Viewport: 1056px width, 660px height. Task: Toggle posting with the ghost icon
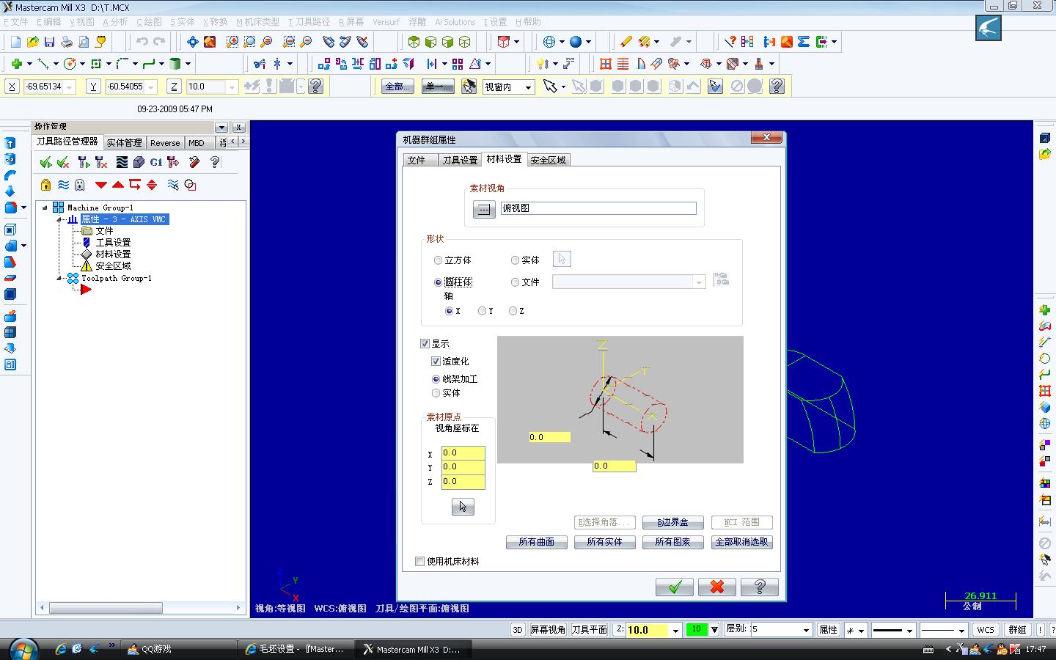pos(80,185)
